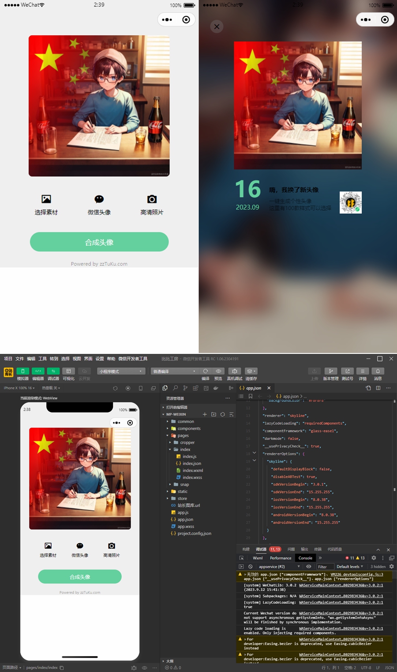Image resolution: width=397 pixels, height=672 pixels.
Task: Toggle the 编辑器 editor panel button
Action: click(x=38, y=371)
